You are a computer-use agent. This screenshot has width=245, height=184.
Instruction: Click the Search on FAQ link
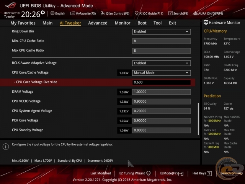(231, 173)
